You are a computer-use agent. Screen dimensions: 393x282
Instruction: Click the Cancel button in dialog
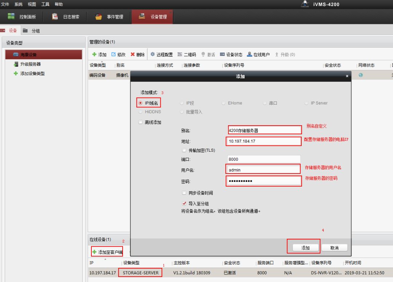tap(334, 248)
